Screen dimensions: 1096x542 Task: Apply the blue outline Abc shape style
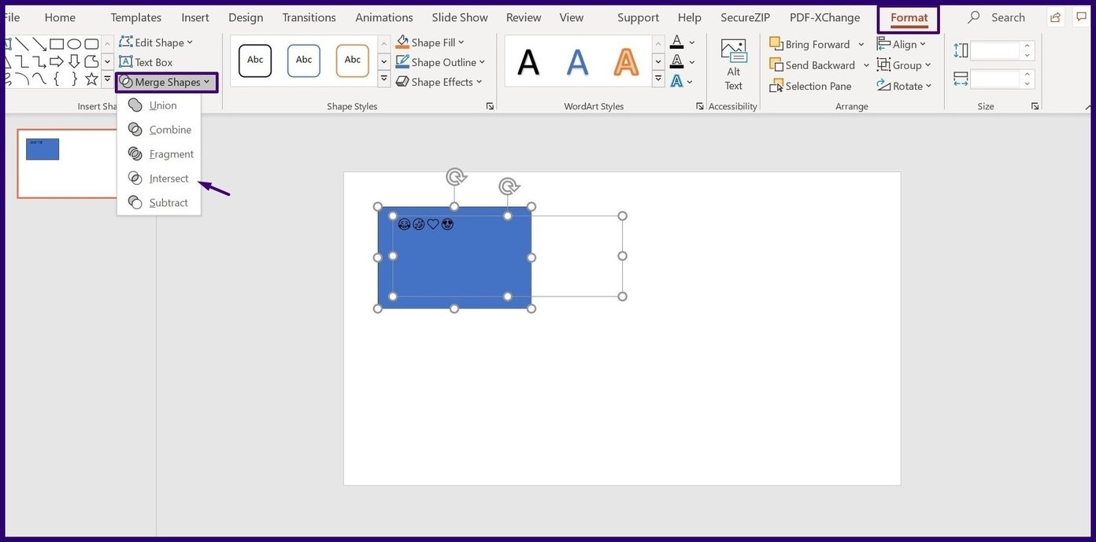coord(304,61)
